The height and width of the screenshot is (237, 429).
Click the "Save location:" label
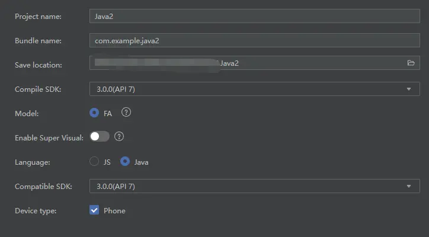point(39,65)
